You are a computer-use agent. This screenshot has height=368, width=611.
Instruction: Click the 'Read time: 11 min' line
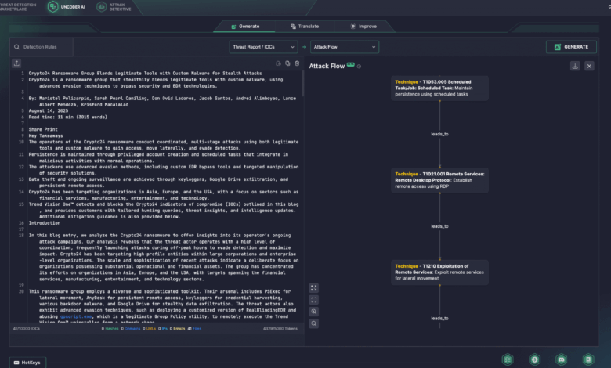[68, 117]
